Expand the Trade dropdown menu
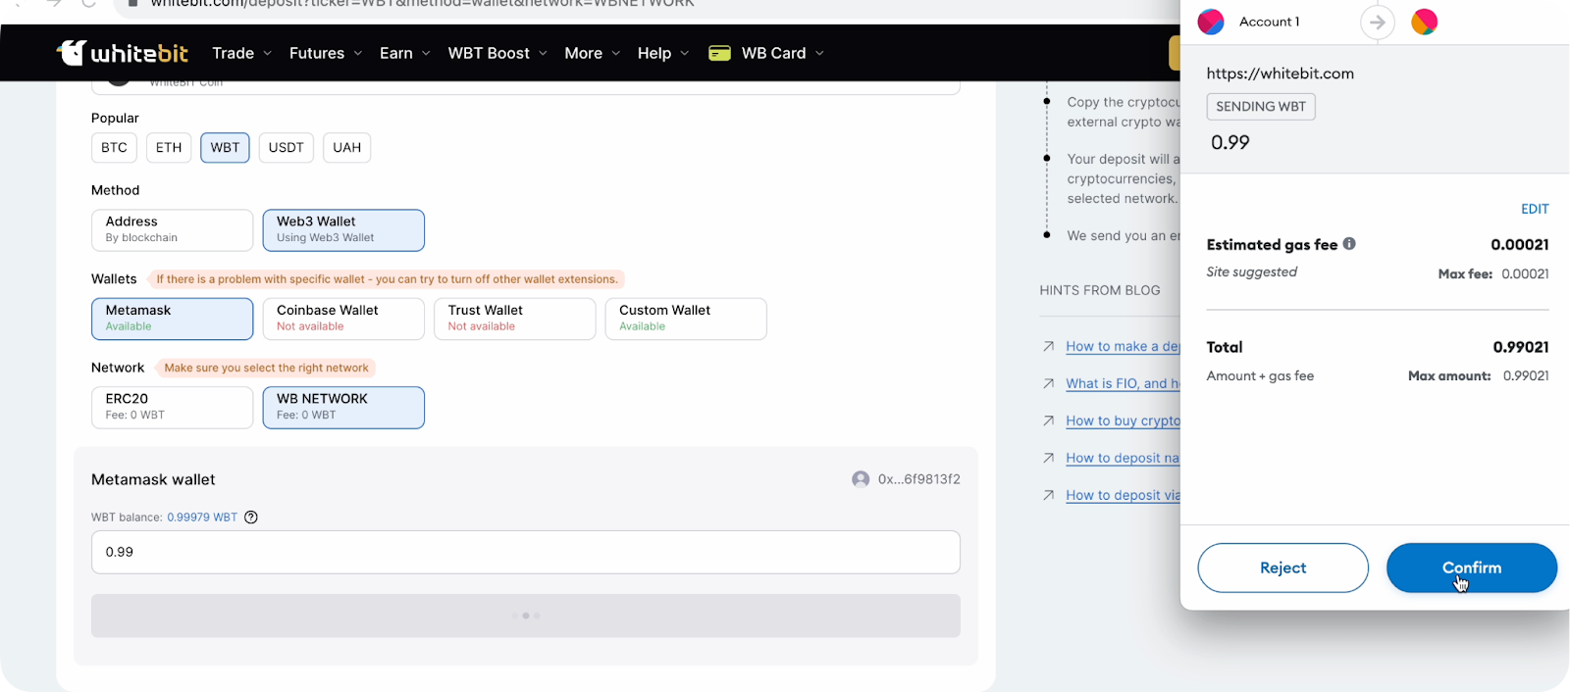Viewport: 1570px width, 692px height. pyautogui.click(x=241, y=53)
